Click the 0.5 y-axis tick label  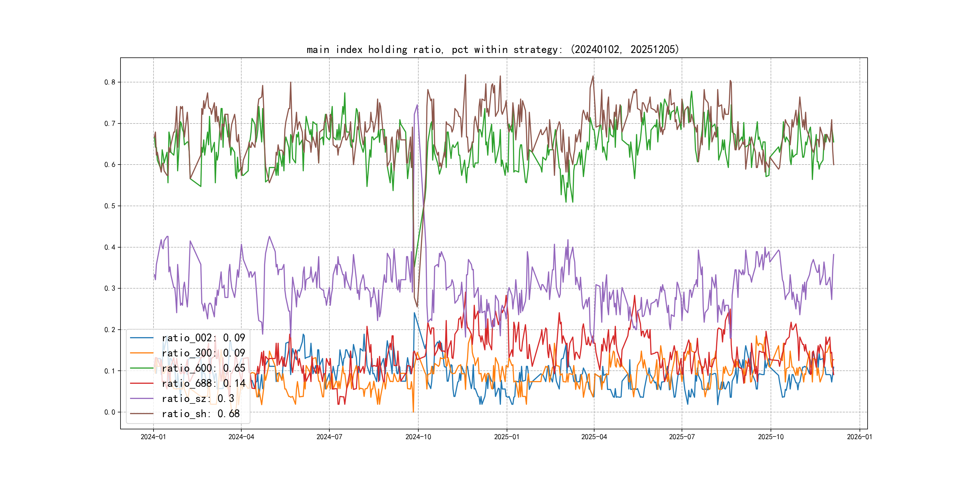pyautogui.click(x=110, y=206)
